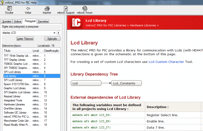Expand the search term dropdown arrow
The width and height of the screenshot is (203, 131).
55,33
